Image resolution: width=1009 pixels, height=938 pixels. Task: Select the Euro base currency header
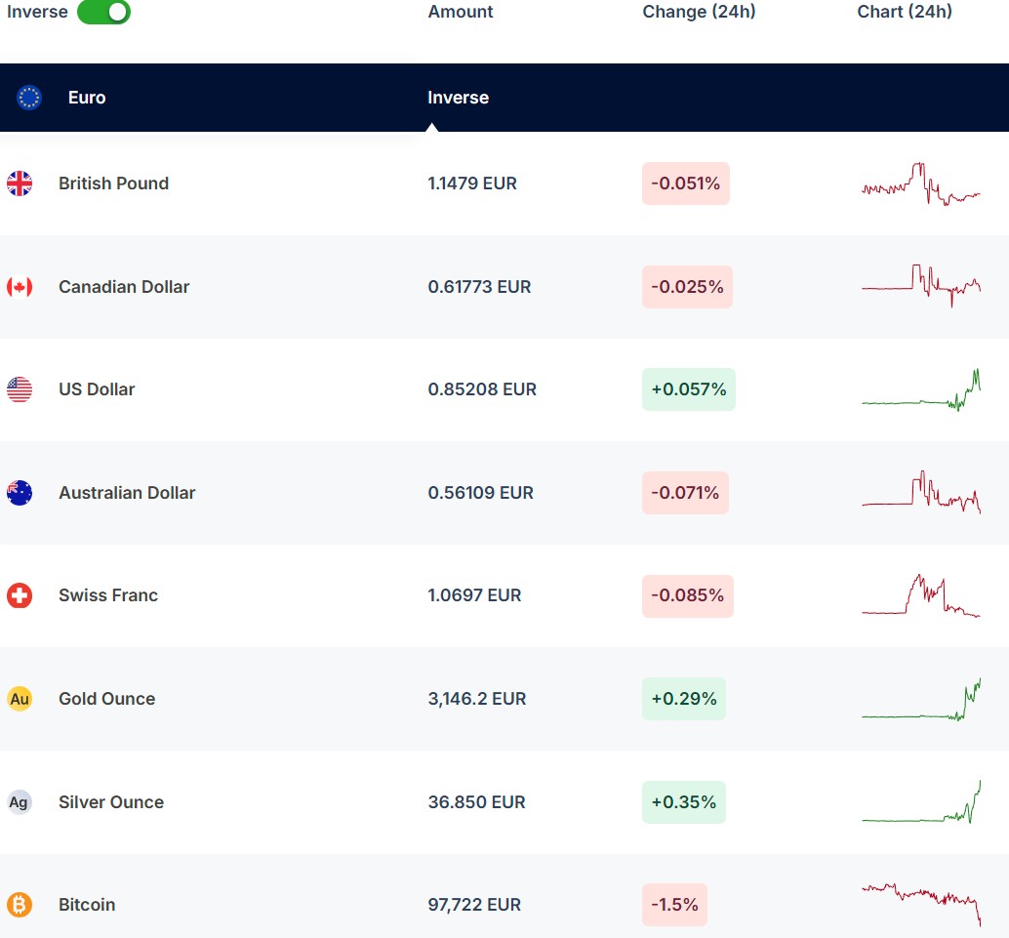87,98
